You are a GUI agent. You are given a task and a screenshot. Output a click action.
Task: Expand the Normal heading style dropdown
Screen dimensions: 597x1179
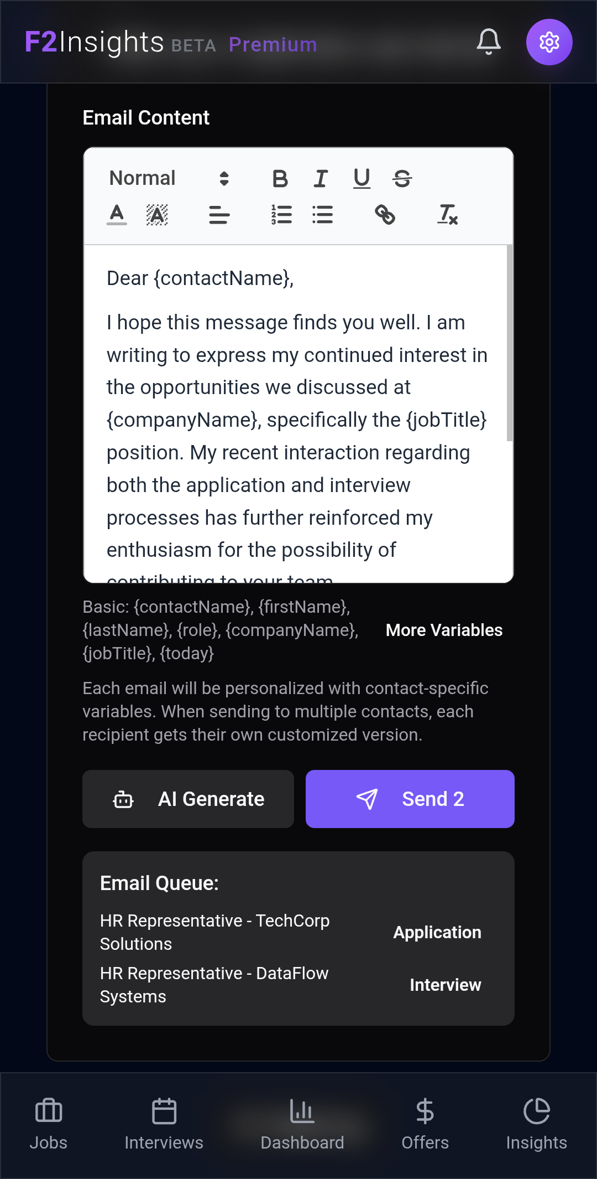169,178
